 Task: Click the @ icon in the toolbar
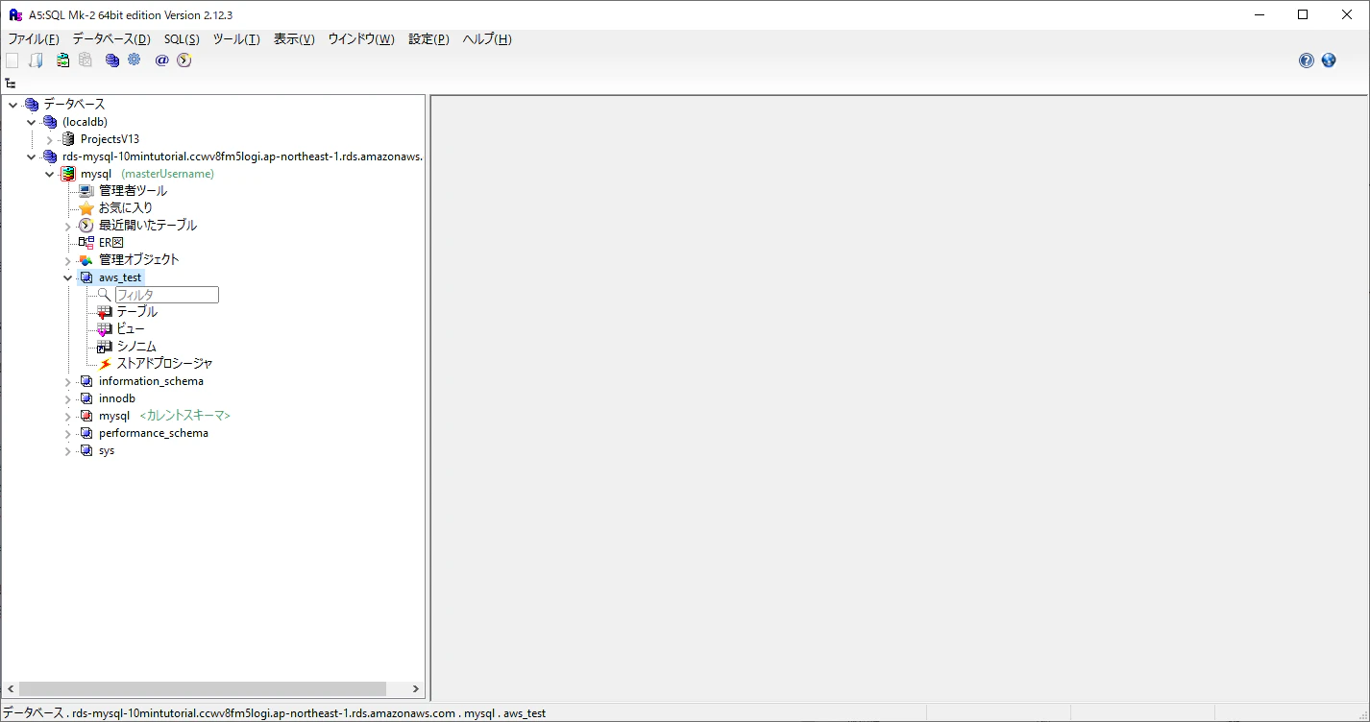click(161, 60)
